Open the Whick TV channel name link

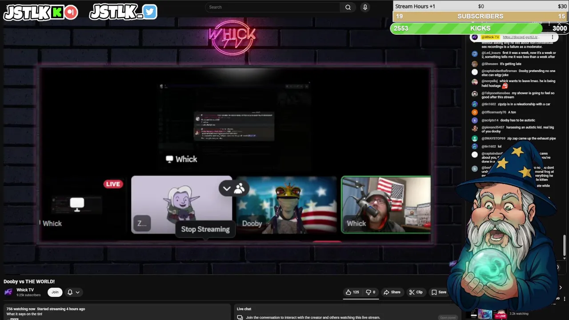coord(25,290)
